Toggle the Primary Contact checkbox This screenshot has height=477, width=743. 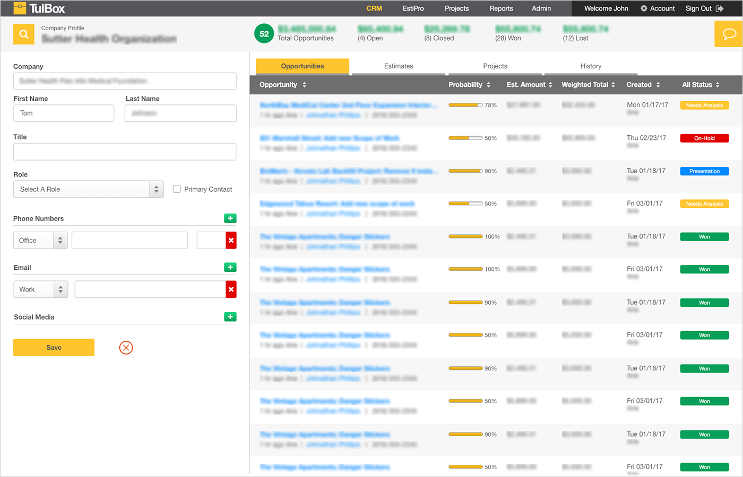tap(177, 189)
